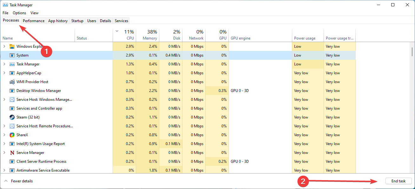
Task: Switch to the Startup tab
Action: coord(77,21)
